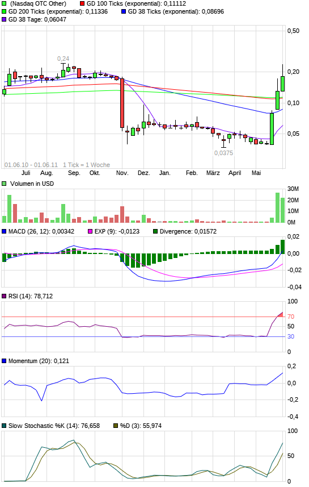The width and height of the screenshot is (309, 487).
Task: Click the red GD 100 Ticks legend swatch
Action: (82, 4)
